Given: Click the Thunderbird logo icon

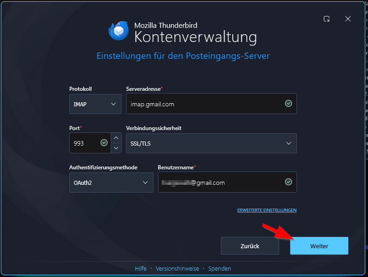Looking at the screenshot, I should click(119, 31).
